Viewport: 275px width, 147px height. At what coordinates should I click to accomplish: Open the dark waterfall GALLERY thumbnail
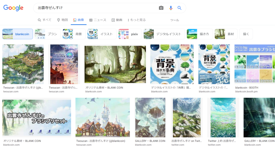tap(259, 118)
